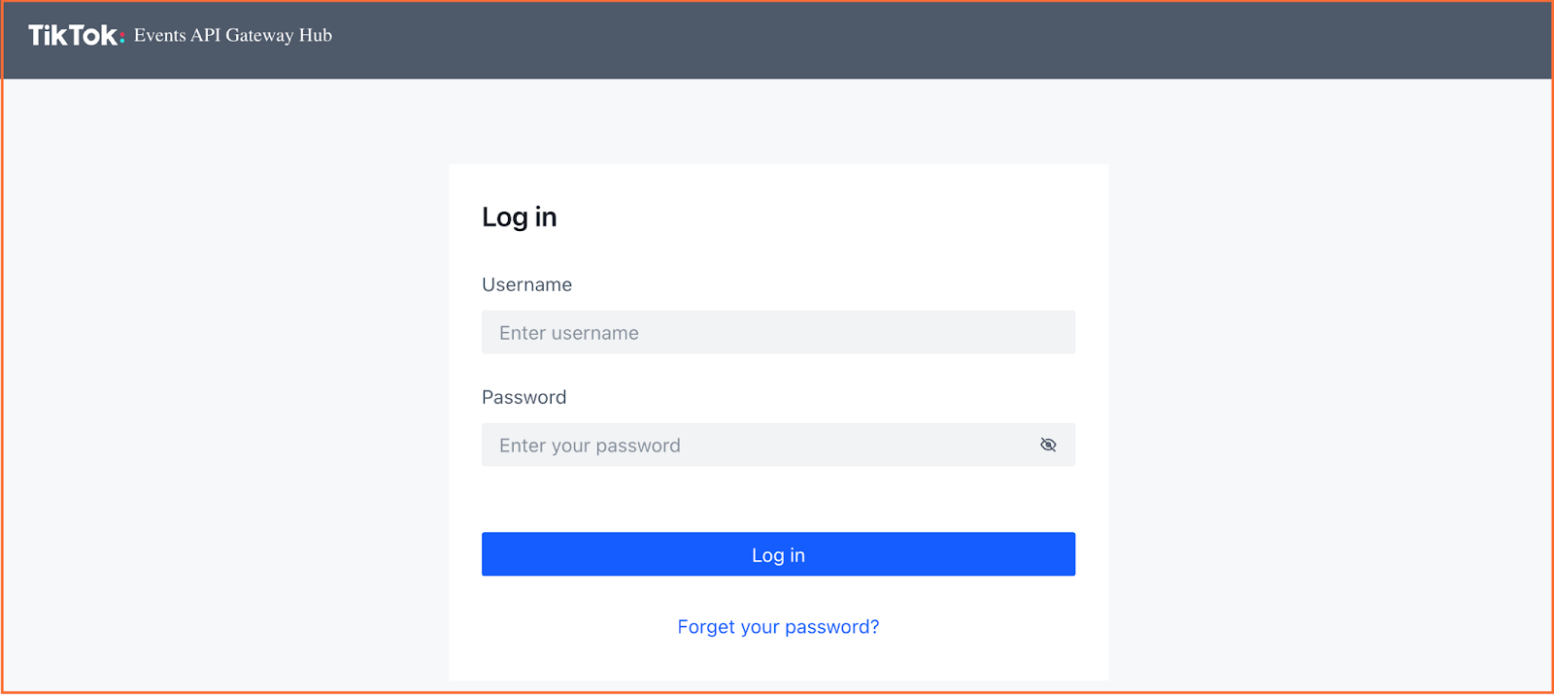Click the red dot in the TikTok logo
The width and height of the screenshot is (1554, 695).
tap(121, 42)
